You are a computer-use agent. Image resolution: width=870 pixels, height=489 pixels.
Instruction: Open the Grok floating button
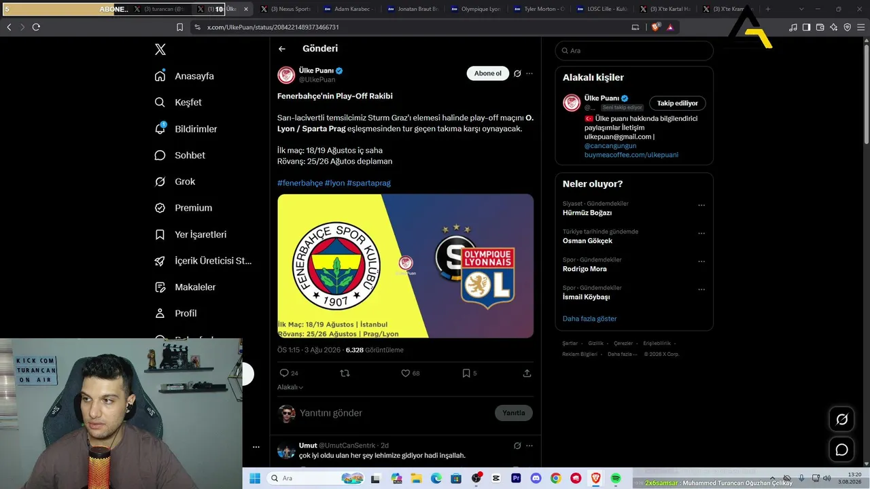(x=841, y=419)
